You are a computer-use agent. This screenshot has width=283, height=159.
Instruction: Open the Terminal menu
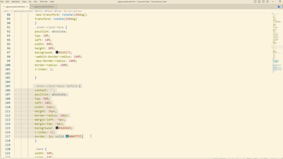tap(43, 2)
